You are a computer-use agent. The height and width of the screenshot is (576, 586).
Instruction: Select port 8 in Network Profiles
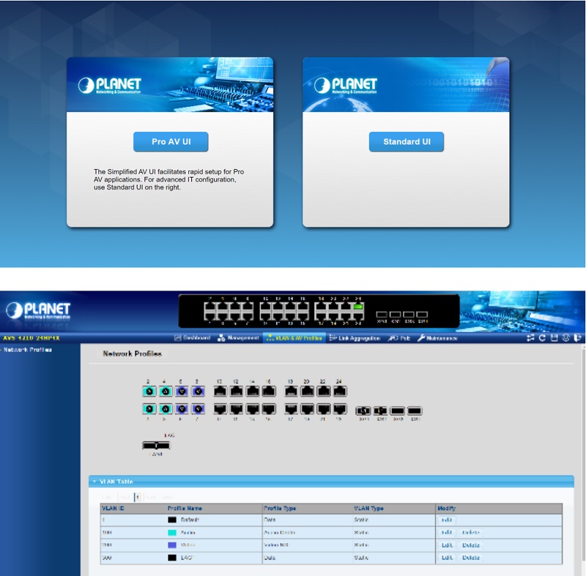coord(198,392)
